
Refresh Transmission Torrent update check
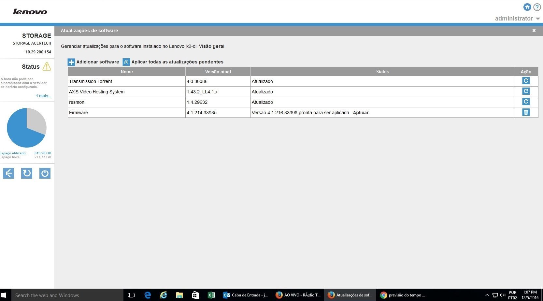click(x=526, y=81)
